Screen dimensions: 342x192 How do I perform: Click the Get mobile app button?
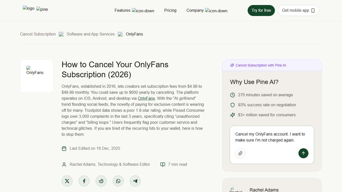coord(298,10)
